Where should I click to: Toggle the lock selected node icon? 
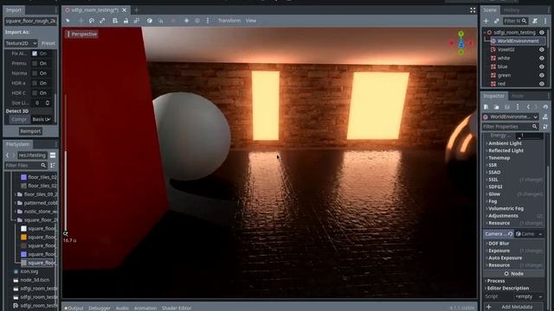pyautogui.click(x=126, y=21)
